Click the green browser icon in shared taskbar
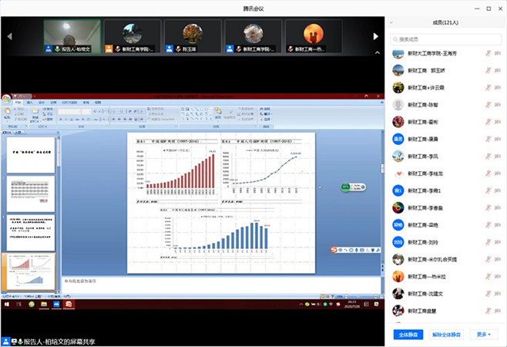507x347 pixels. 32,305
